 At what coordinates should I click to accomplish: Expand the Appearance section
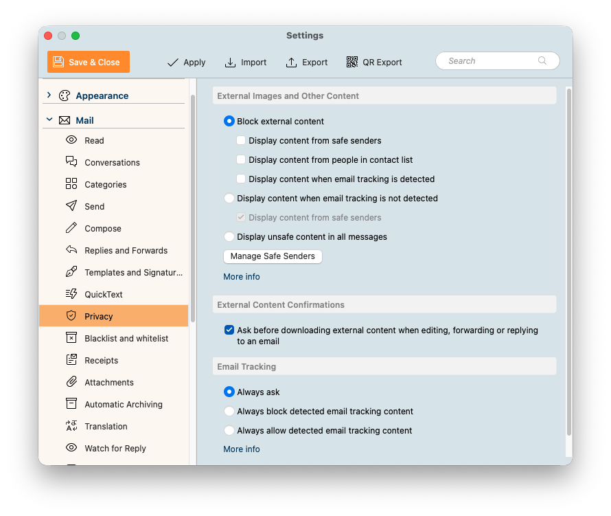[49, 96]
